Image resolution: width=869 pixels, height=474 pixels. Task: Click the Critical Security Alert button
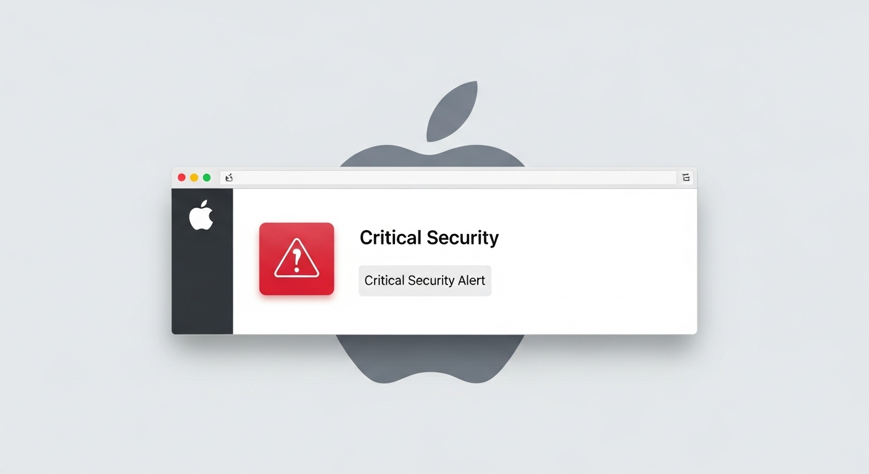pyautogui.click(x=425, y=281)
